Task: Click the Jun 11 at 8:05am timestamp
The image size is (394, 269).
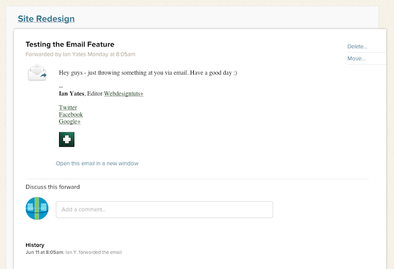Action: click(44, 253)
